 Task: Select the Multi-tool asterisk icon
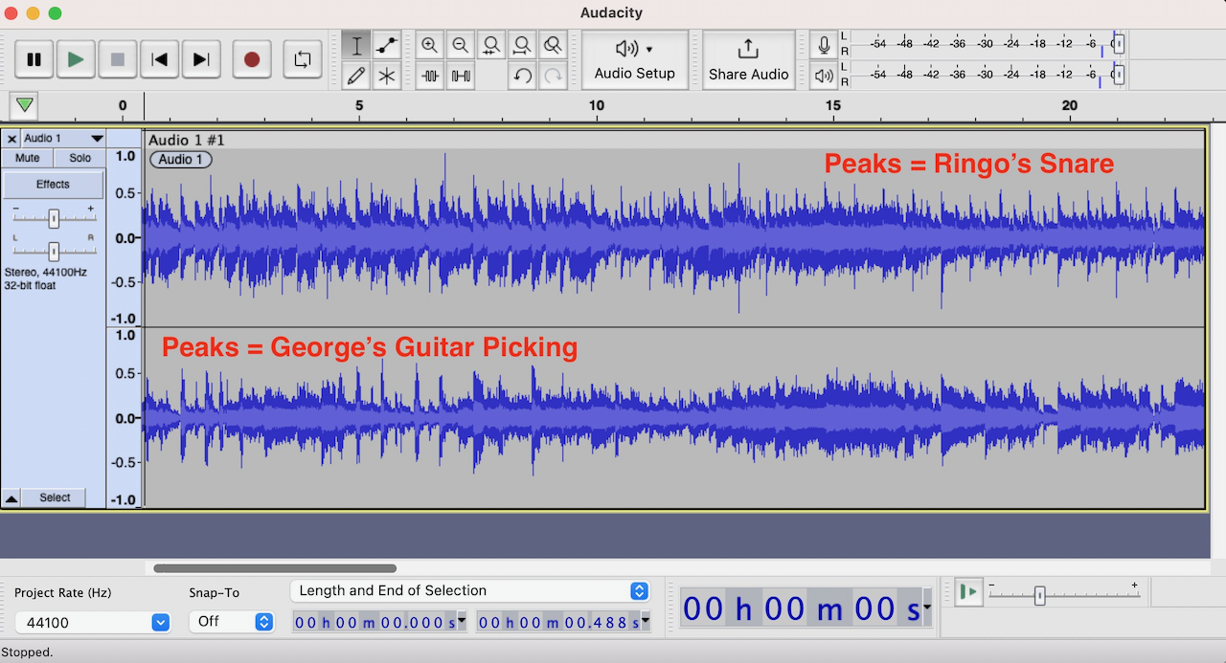coord(387,76)
